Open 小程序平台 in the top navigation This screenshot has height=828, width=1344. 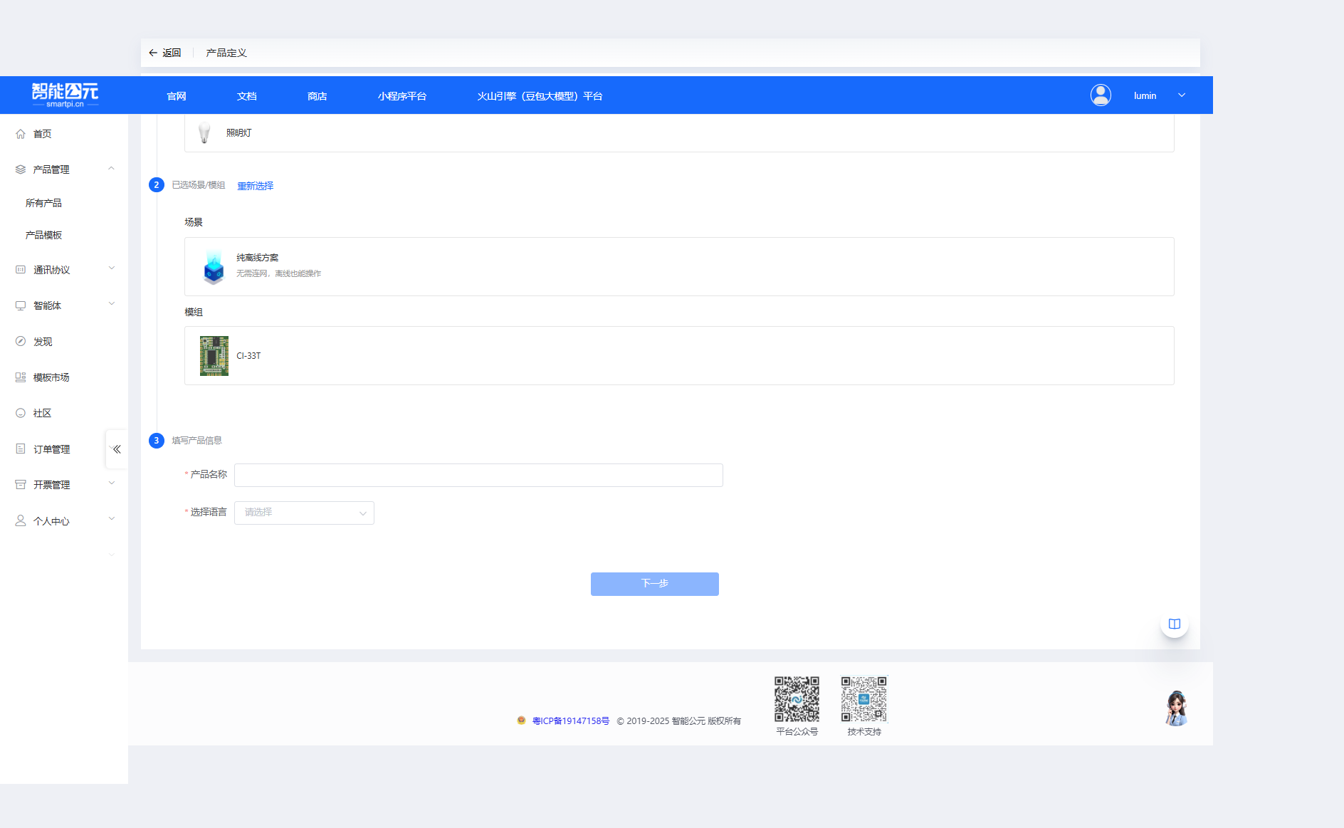pyautogui.click(x=401, y=96)
